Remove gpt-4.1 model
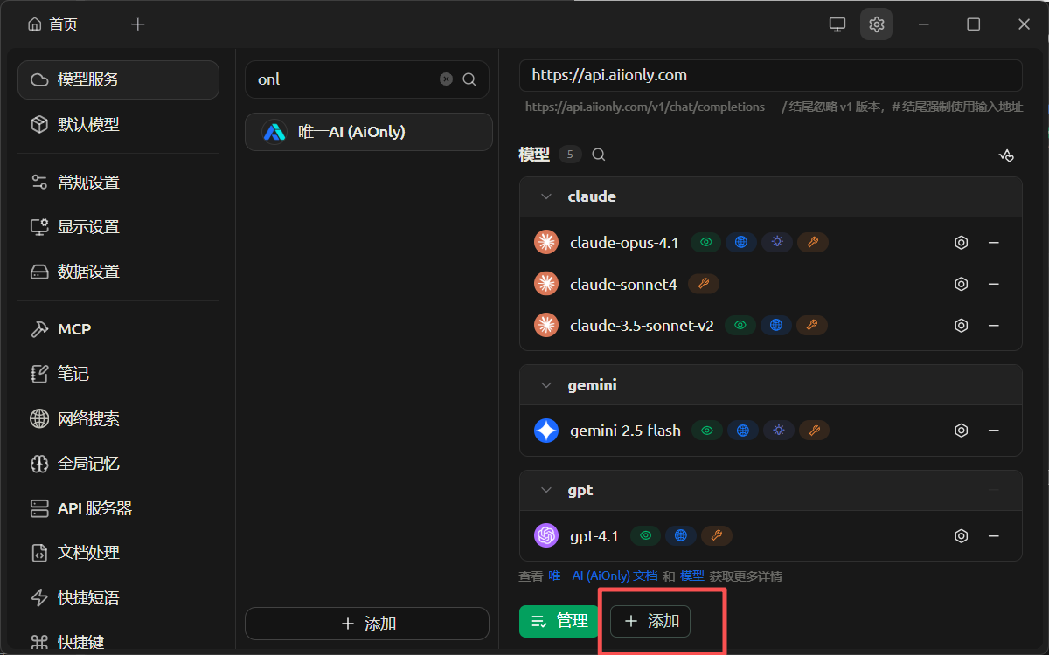This screenshot has width=1049, height=655. point(994,536)
